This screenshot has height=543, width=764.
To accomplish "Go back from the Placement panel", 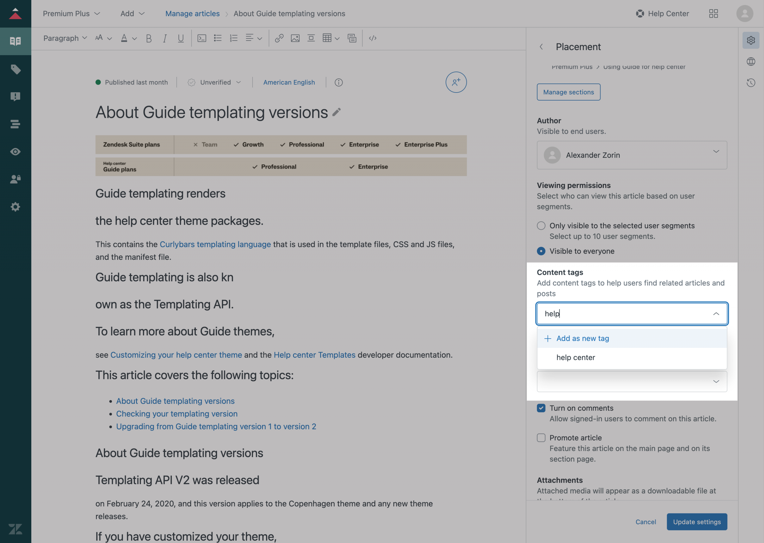I will (541, 47).
